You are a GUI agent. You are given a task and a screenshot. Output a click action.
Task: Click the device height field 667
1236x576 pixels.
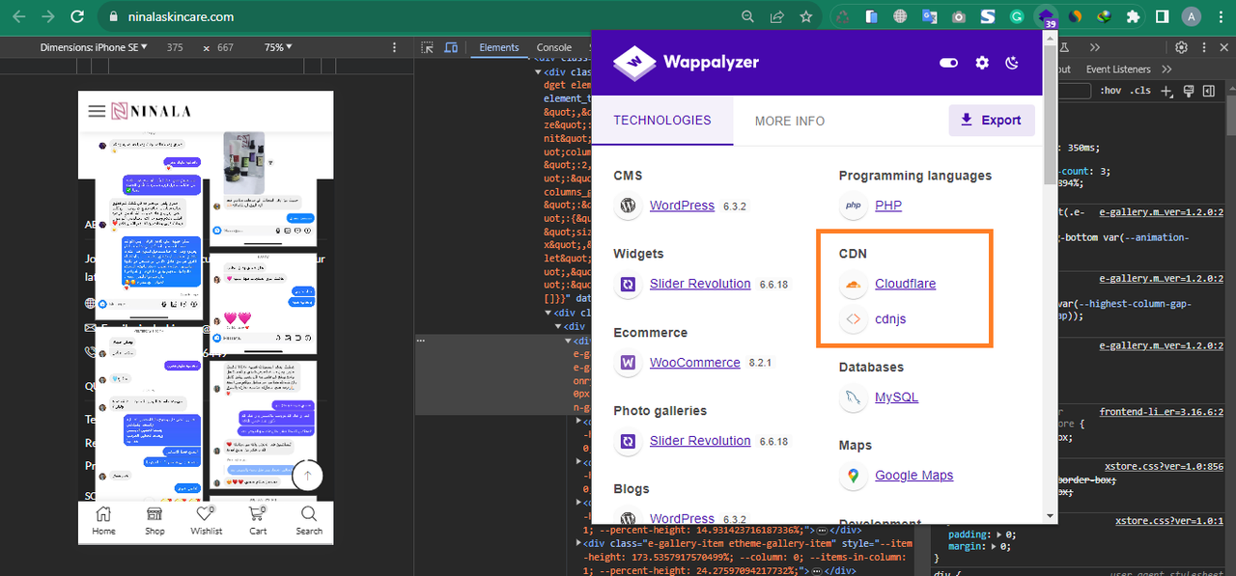(225, 47)
